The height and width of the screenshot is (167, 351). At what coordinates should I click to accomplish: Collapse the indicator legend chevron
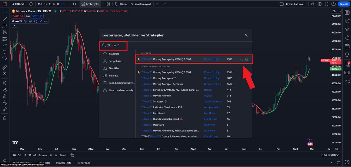[14, 26]
